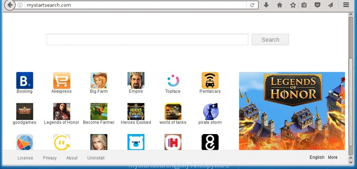The height and width of the screenshot is (169, 357).
Task: Open the Uninstall link
Action: click(x=96, y=158)
